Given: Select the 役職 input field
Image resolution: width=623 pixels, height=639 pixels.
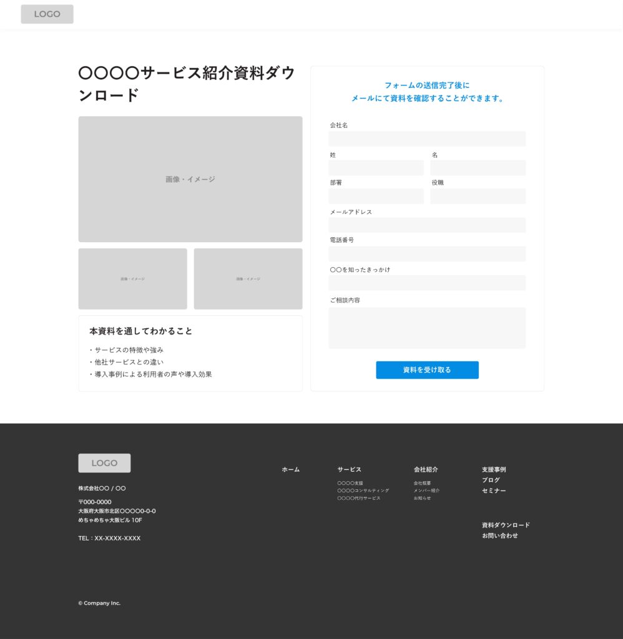Looking at the screenshot, I should (x=478, y=196).
